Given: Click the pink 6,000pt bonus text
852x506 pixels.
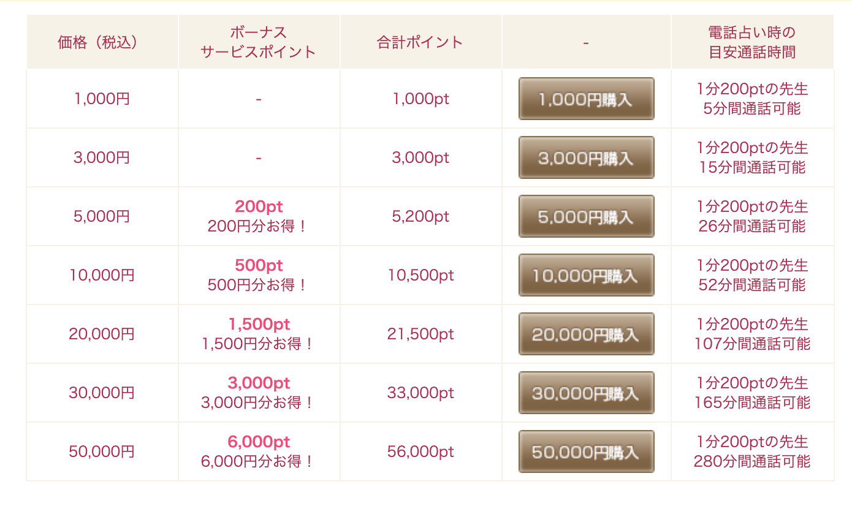Looking at the screenshot, I should point(259,442).
